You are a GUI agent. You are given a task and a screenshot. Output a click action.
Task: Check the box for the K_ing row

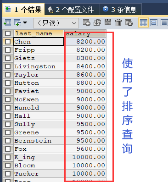(8, 157)
